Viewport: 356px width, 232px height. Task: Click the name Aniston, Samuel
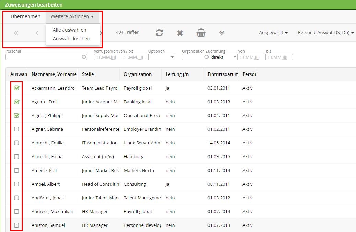(x=48, y=225)
